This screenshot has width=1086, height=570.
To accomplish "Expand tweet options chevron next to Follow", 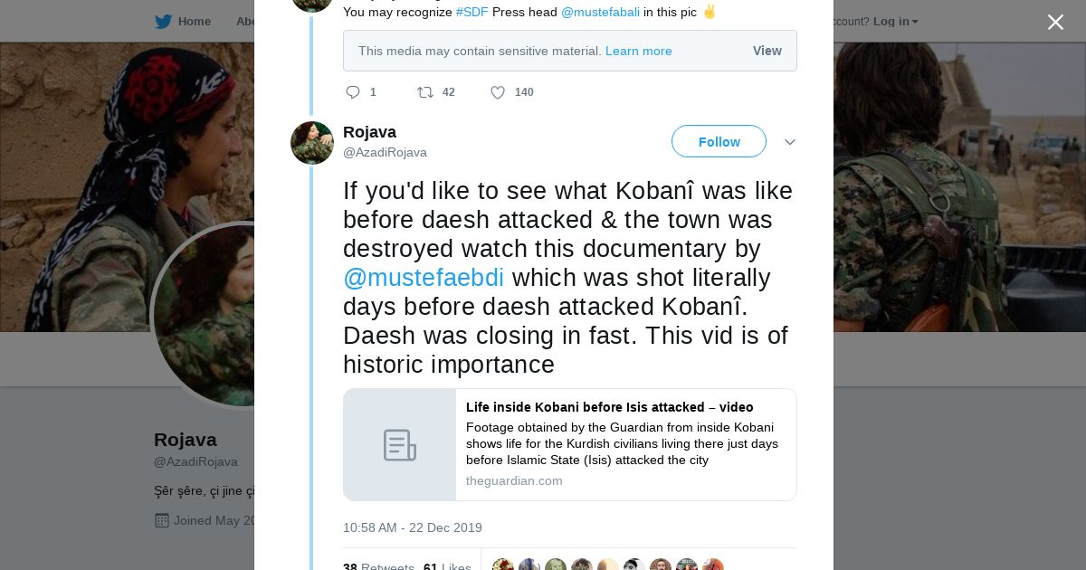I will click(x=790, y=142).
